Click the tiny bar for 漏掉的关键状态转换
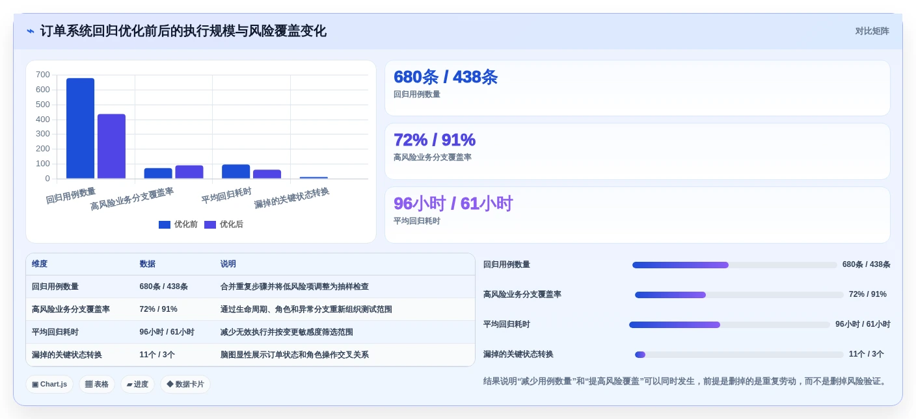Image resolution: width=916 pixels, height=419 pixels. (x=314, y=177)
